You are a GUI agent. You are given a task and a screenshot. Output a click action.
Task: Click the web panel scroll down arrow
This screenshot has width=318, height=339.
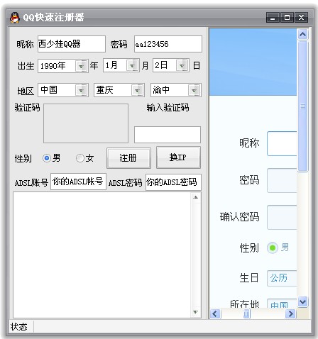click(x=302, y=302)
